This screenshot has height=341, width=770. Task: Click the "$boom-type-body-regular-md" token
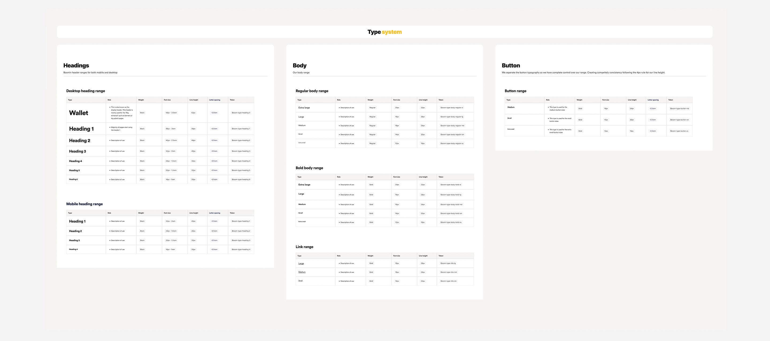pos(452,126)
